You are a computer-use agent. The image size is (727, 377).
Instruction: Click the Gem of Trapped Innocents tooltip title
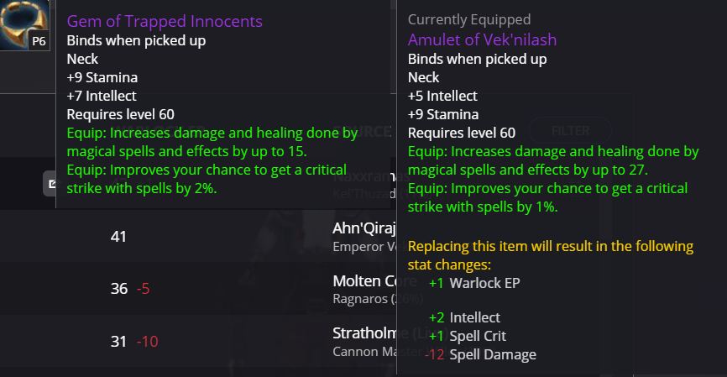(165, 21)
